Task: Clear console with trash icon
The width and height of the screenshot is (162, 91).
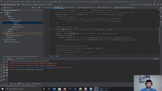Action: point(7,75)
